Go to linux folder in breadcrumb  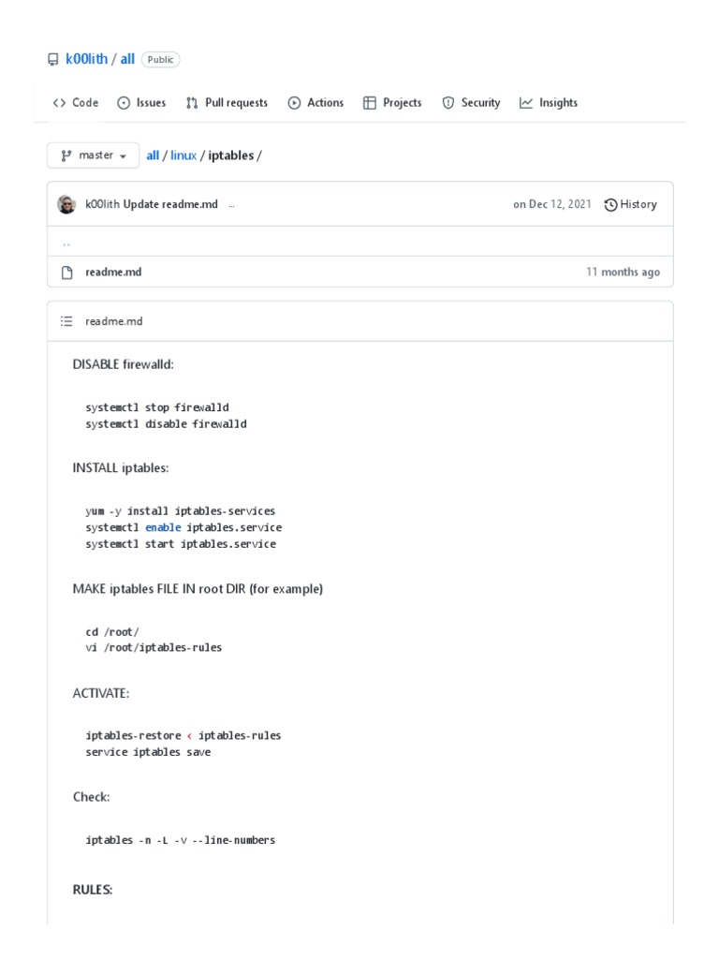pos(183,155)
